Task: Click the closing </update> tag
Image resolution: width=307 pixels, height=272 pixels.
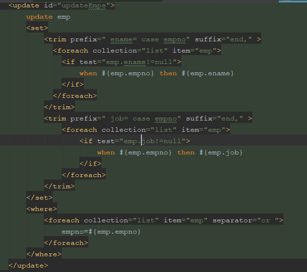Action: [29, 266]
